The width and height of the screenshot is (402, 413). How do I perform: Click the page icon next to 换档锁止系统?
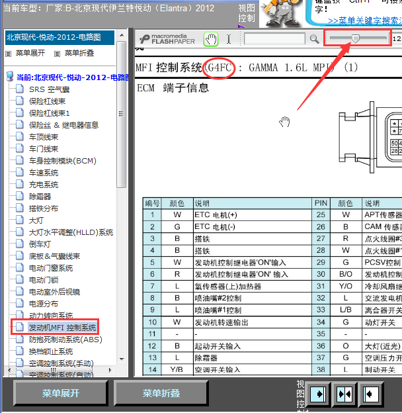coord(19,351)
